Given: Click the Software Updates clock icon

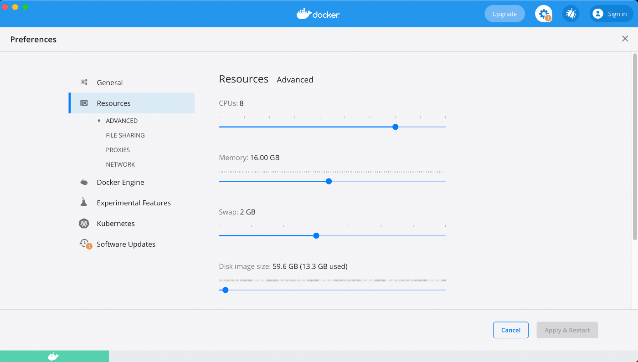Looking at the screenshot, I should 85,244.
